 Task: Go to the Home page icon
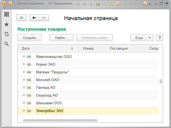(22, 18)
